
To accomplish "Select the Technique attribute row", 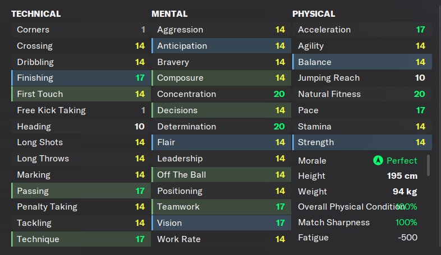I will click(81, 239).
